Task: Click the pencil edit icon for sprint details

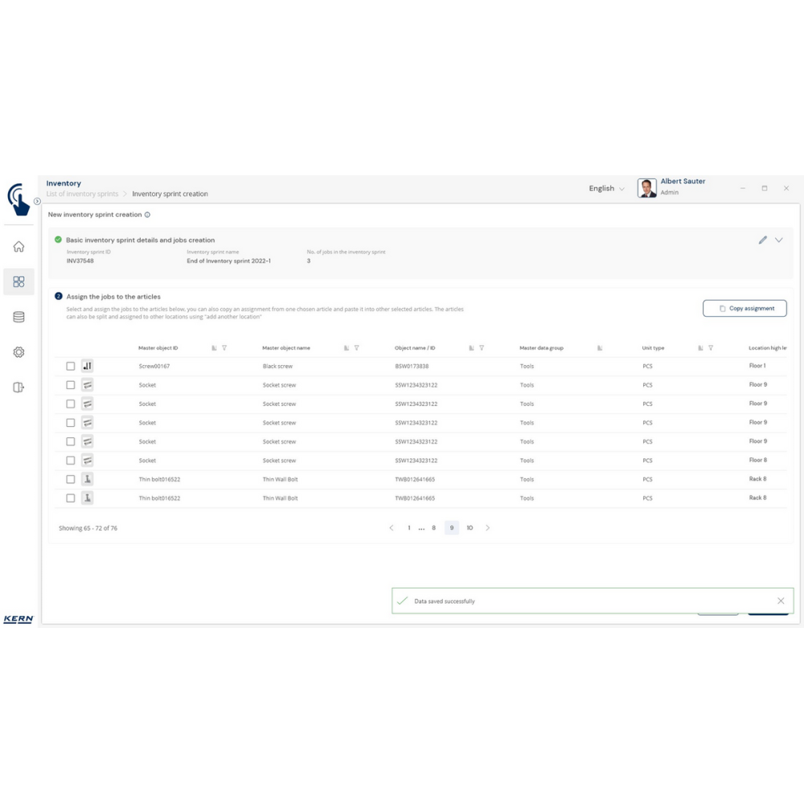Action: [762, 240]
